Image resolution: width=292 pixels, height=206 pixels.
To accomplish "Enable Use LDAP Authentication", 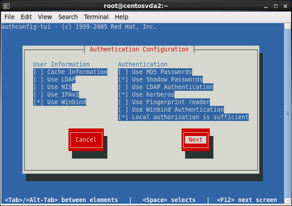I will 166,87.
